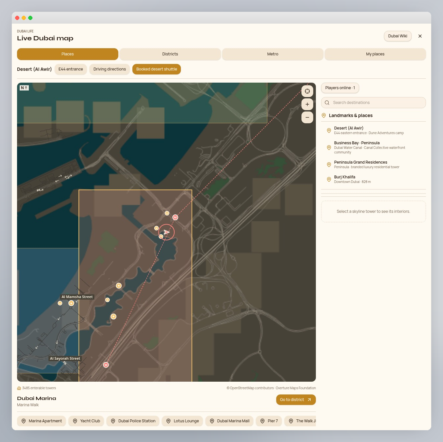
Task: Click the Landmarks & places header pin icon
Action: tap(324, 115)
